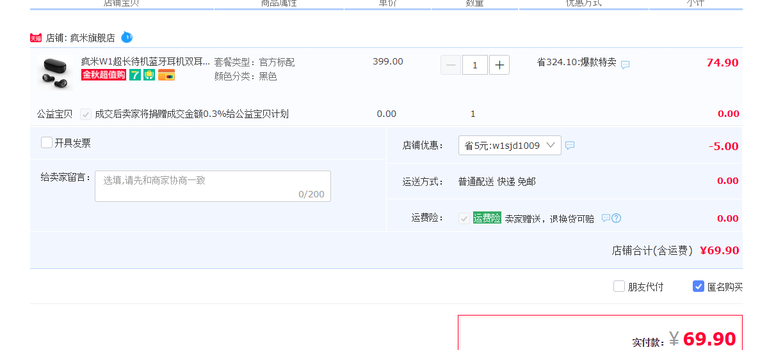The width and height of the screenshot is (760, 350).
Task: Click the quantity input field showing 1
Action: (475, 65)
